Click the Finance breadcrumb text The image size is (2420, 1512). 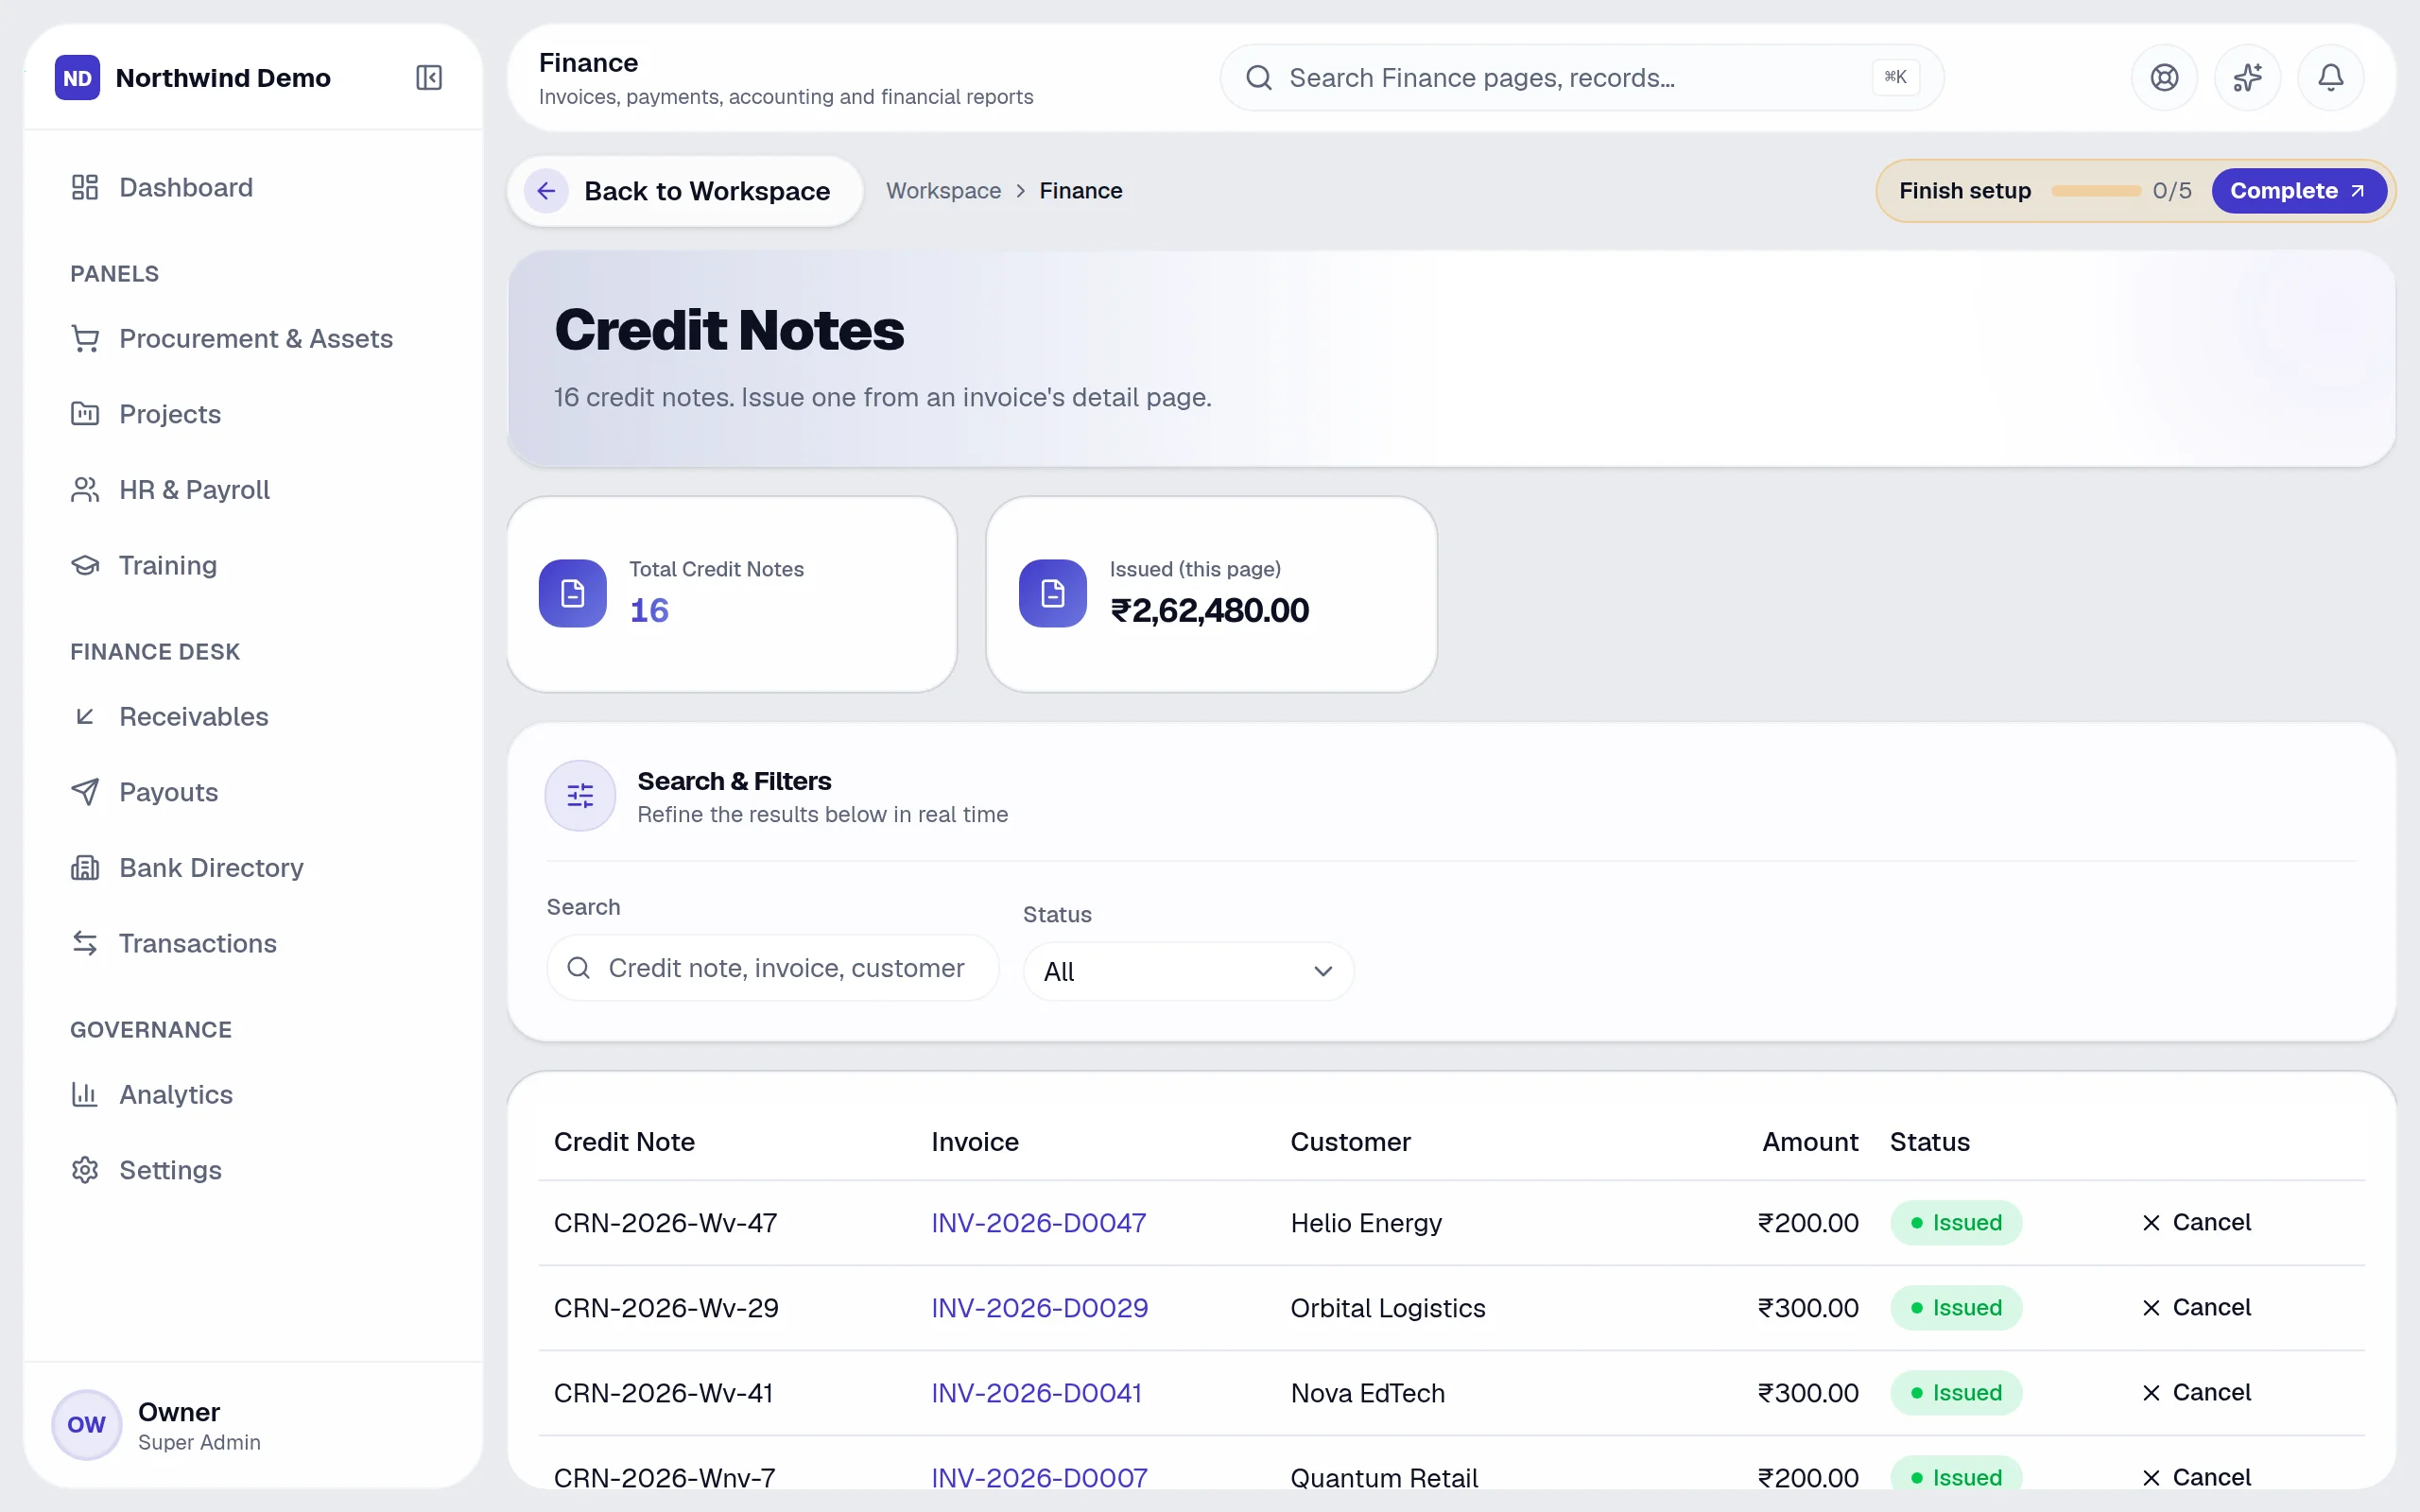pyautogui.click(x=1081, y=191)
